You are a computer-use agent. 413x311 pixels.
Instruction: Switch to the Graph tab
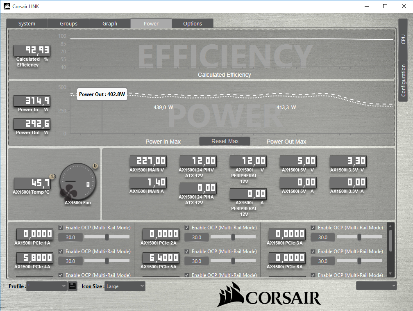pos(110,23)
